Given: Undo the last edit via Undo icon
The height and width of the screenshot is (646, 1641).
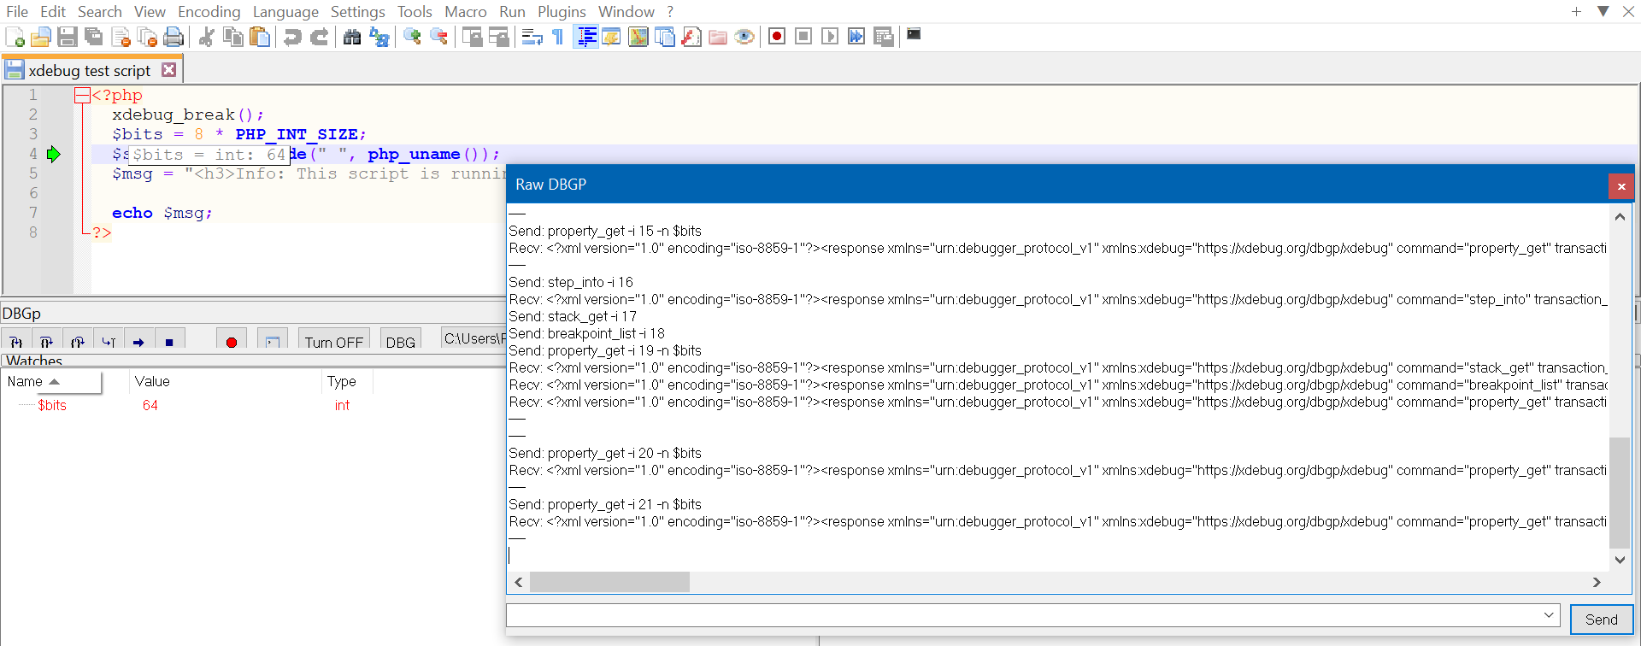Looking at the screenshot, I should click(292, 37).
